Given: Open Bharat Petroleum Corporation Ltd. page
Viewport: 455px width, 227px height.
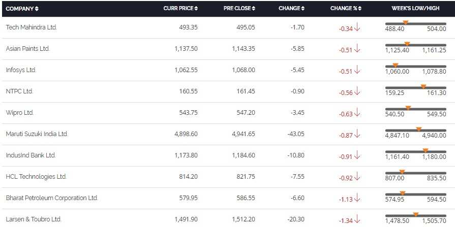Looking at the screenshot, I should point(52,198).
